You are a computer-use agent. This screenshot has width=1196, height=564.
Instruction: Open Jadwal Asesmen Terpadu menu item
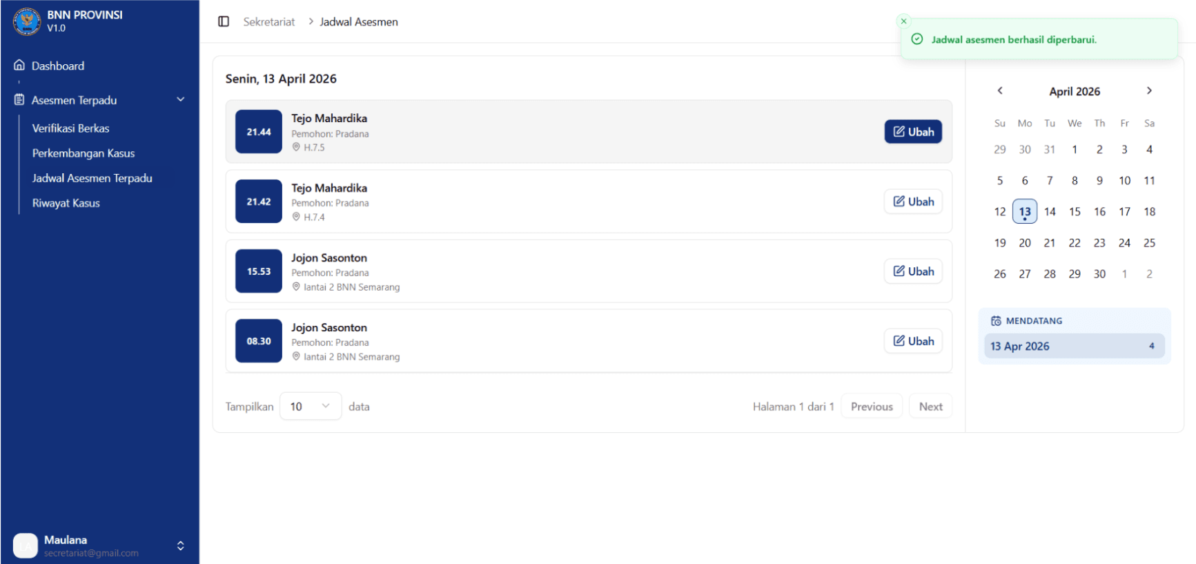click(x=92, y=178)
